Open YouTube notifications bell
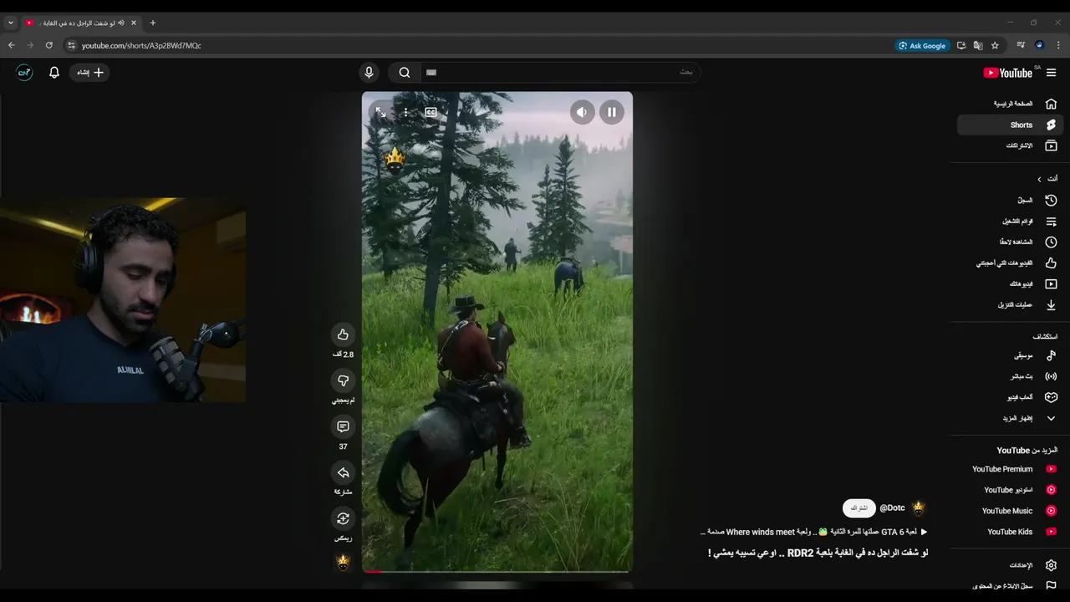 point(54,73)
